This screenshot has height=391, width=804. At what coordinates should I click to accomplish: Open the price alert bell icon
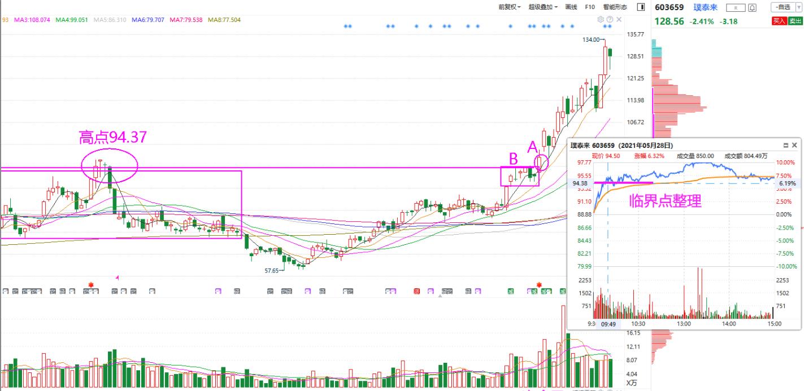pos(752,7)
